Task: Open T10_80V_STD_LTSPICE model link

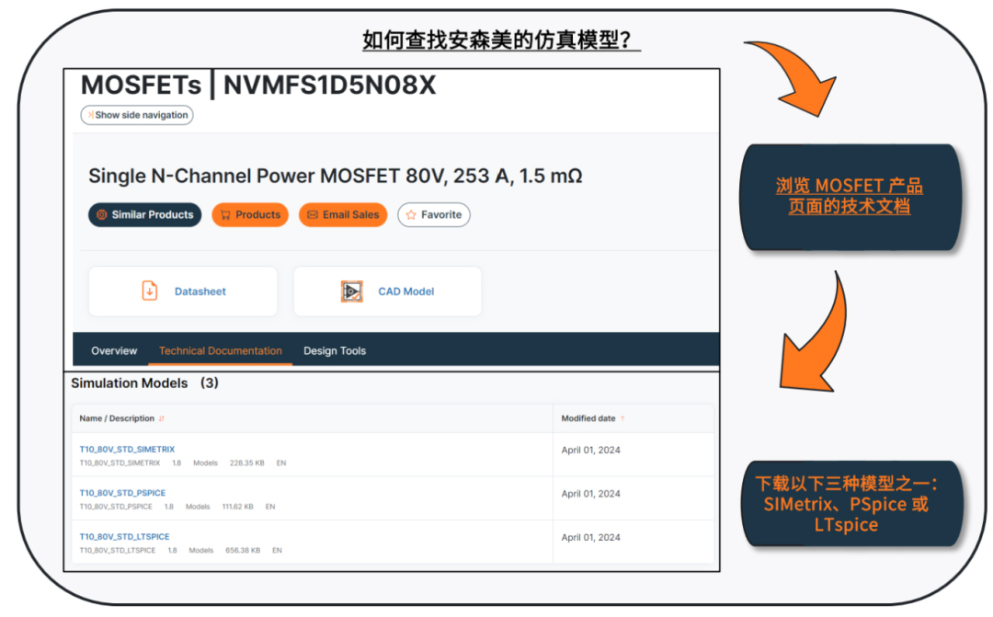Action: [x=124, y=537]
